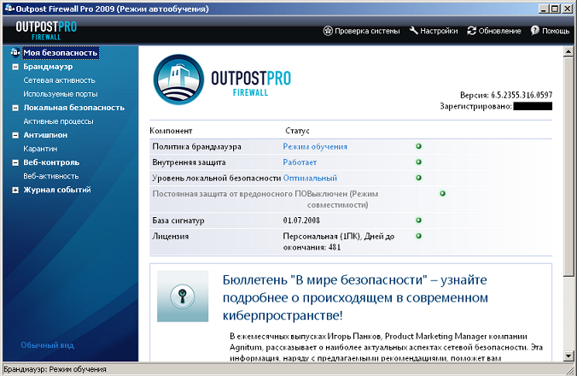The width and height of the screenshot is (577, 376).
Task: Click the wrench icon for Настройки
Action: point(414,31)
